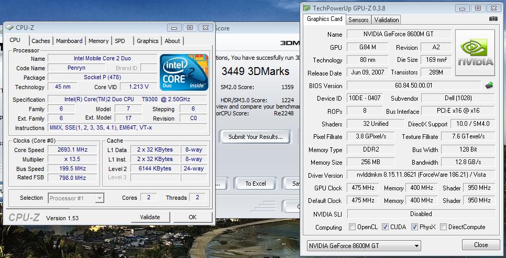The width and height of the screenshot is (506, 258).
Task: Click the Bandwidth value 12.8 GB/s
Action: [468, 162]
